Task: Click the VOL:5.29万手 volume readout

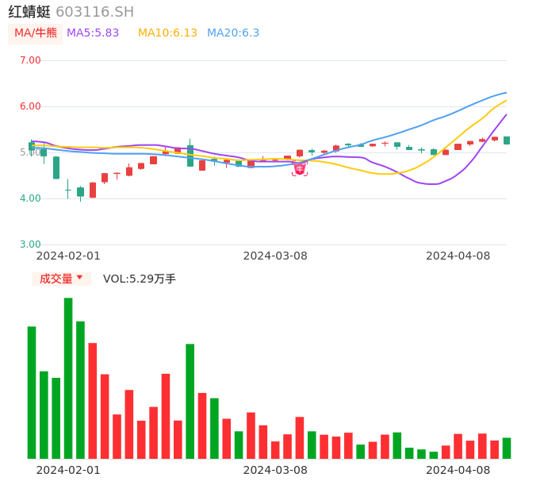Action: tap(140, 279)
